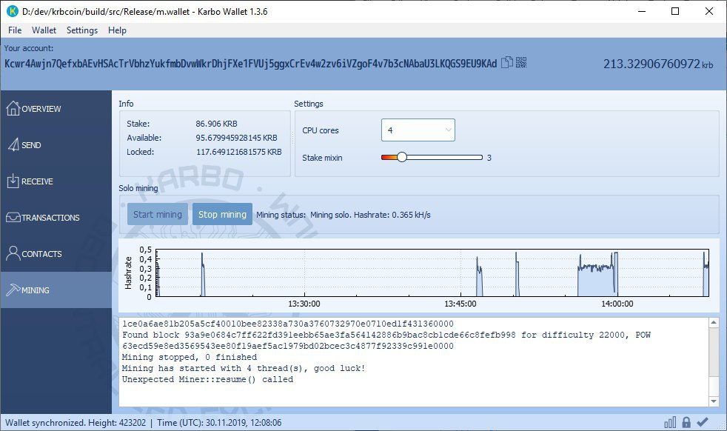
Task: Click the wallet address text
Action: click(250, 64)
